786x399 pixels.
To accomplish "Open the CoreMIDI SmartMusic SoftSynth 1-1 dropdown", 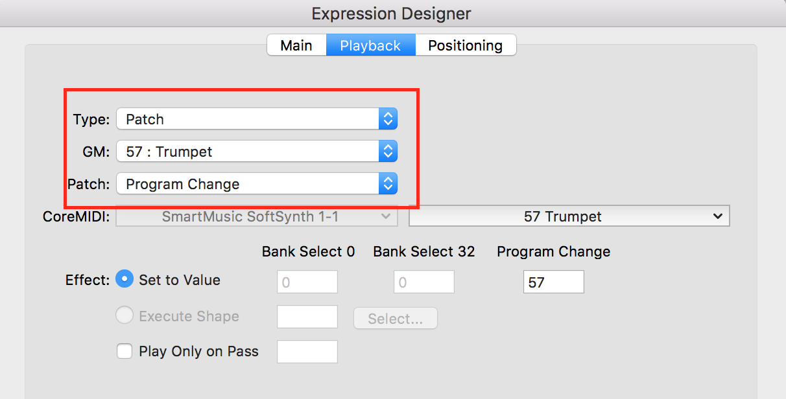I will tap(256, 216).
